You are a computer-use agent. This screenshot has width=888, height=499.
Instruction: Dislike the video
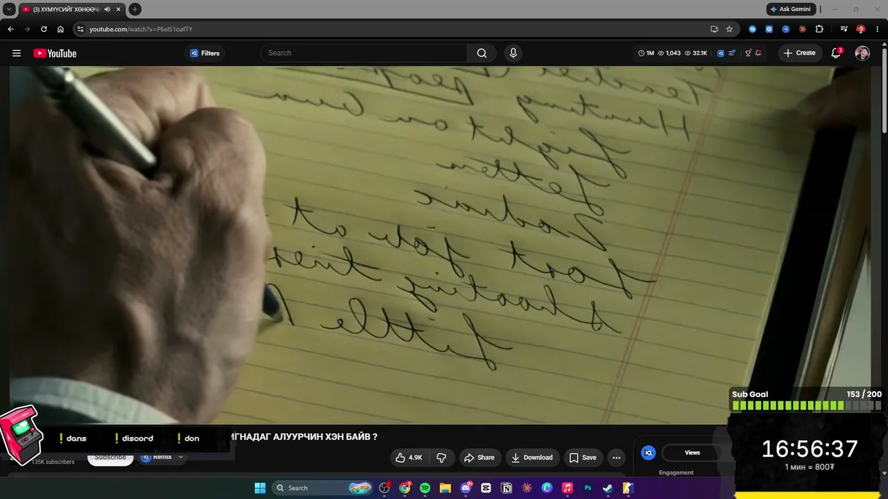click(441, 457)
